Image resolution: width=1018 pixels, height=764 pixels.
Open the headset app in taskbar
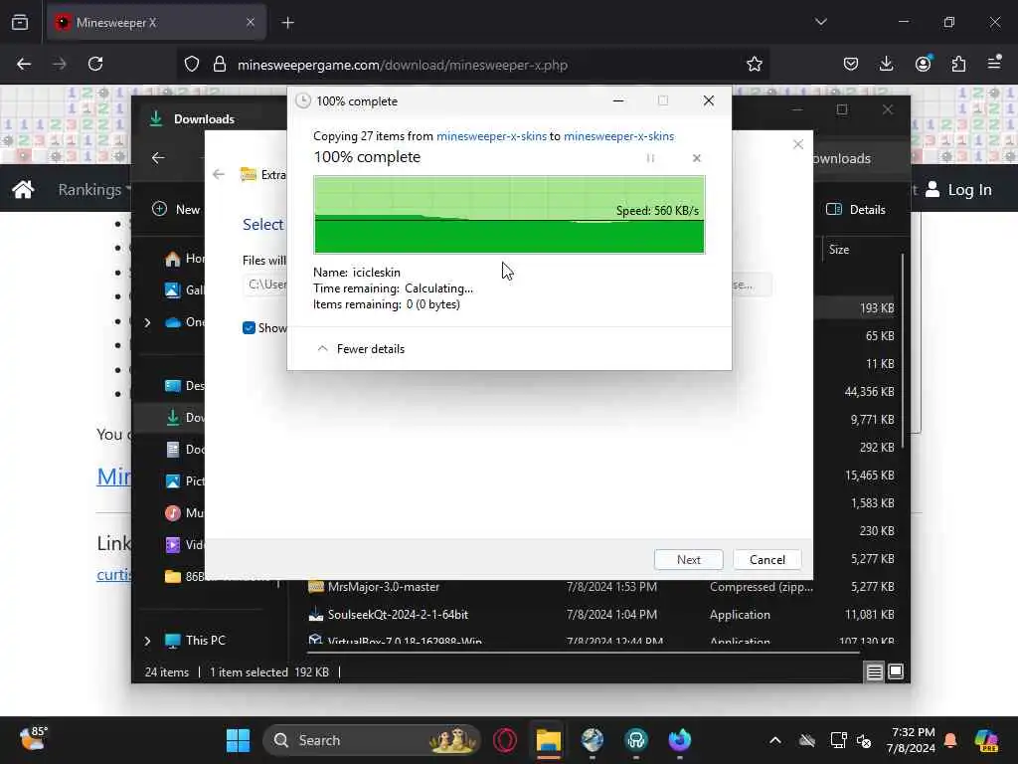pos(636,740)
